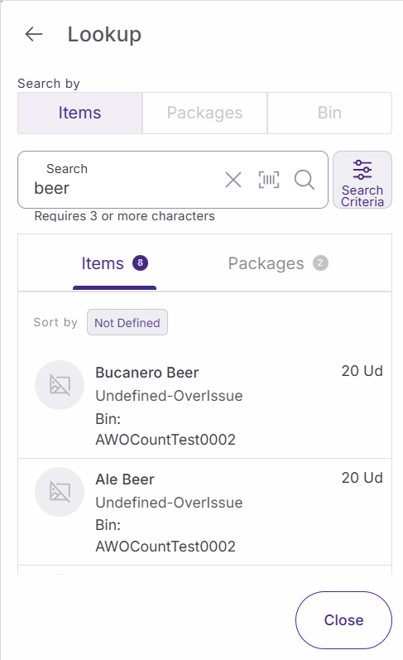Click Bucanero Beer placeholder image icon

tap(60, 385)
